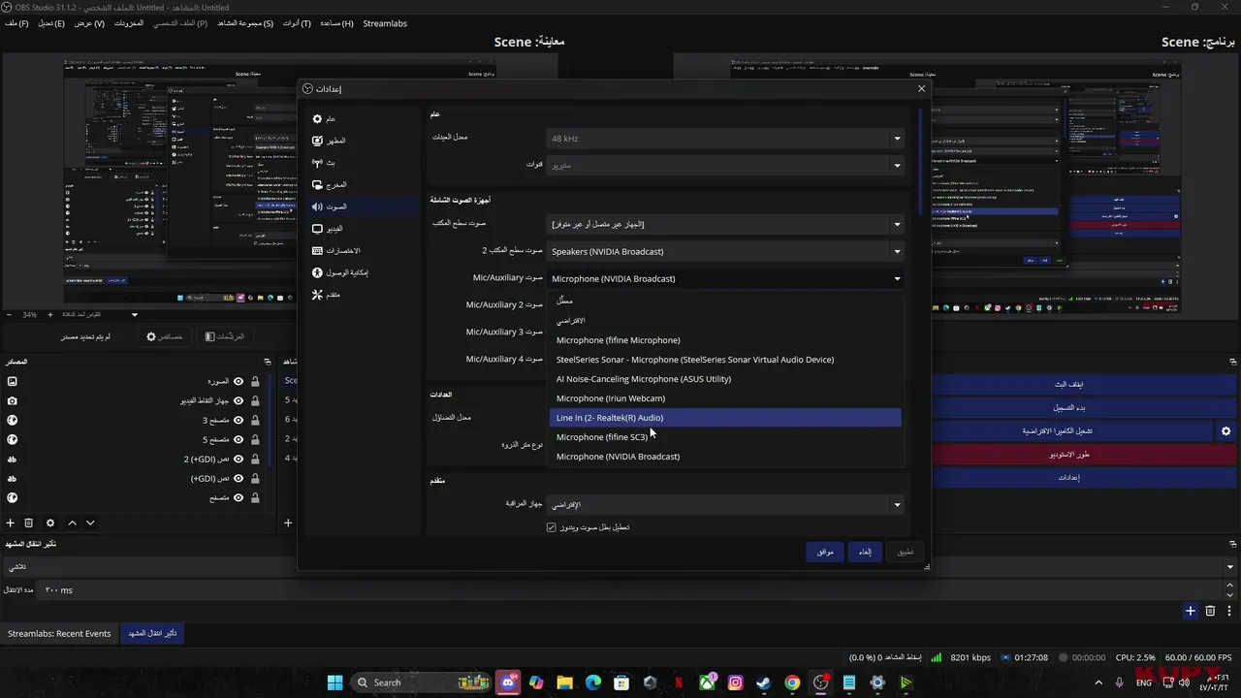Image resolution: width=1241 pixels, height=698 pixels.
Task: Open the monitoring device (جهاز المراقبة) dropdown
Action: coord(725,504)
